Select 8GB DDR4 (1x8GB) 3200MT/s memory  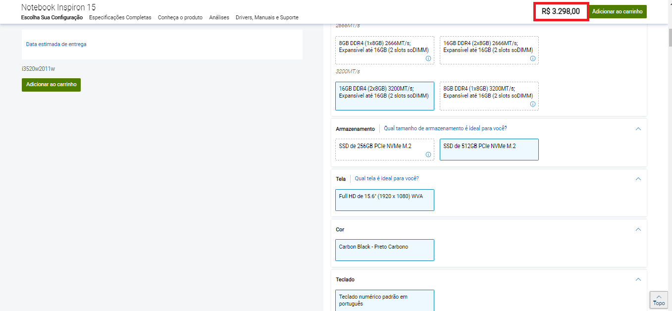click(489, 96)
